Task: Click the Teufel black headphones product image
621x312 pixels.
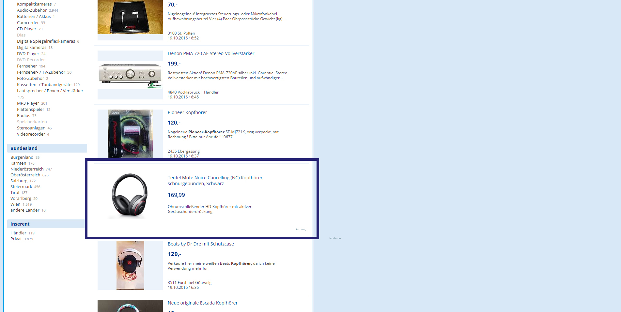Action: coord(130,196)
